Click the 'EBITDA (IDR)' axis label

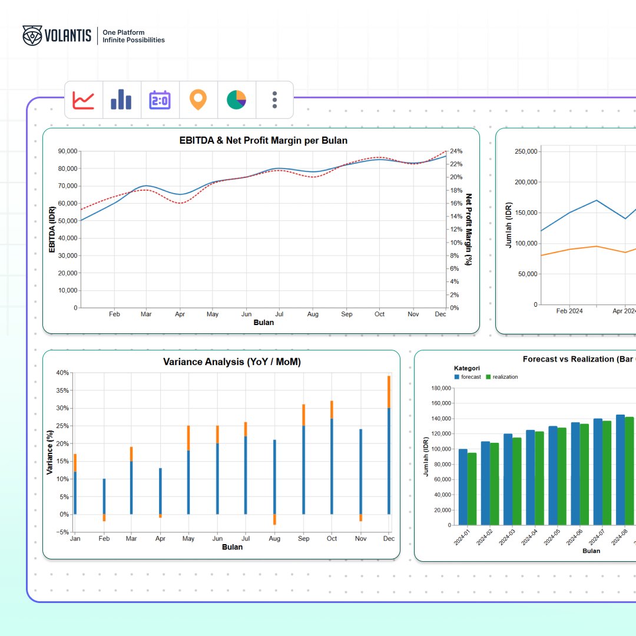click(x=52, y=230)
